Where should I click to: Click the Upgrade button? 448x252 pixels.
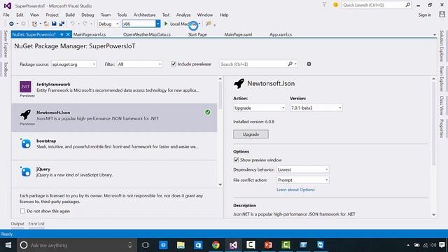[251, 134]
